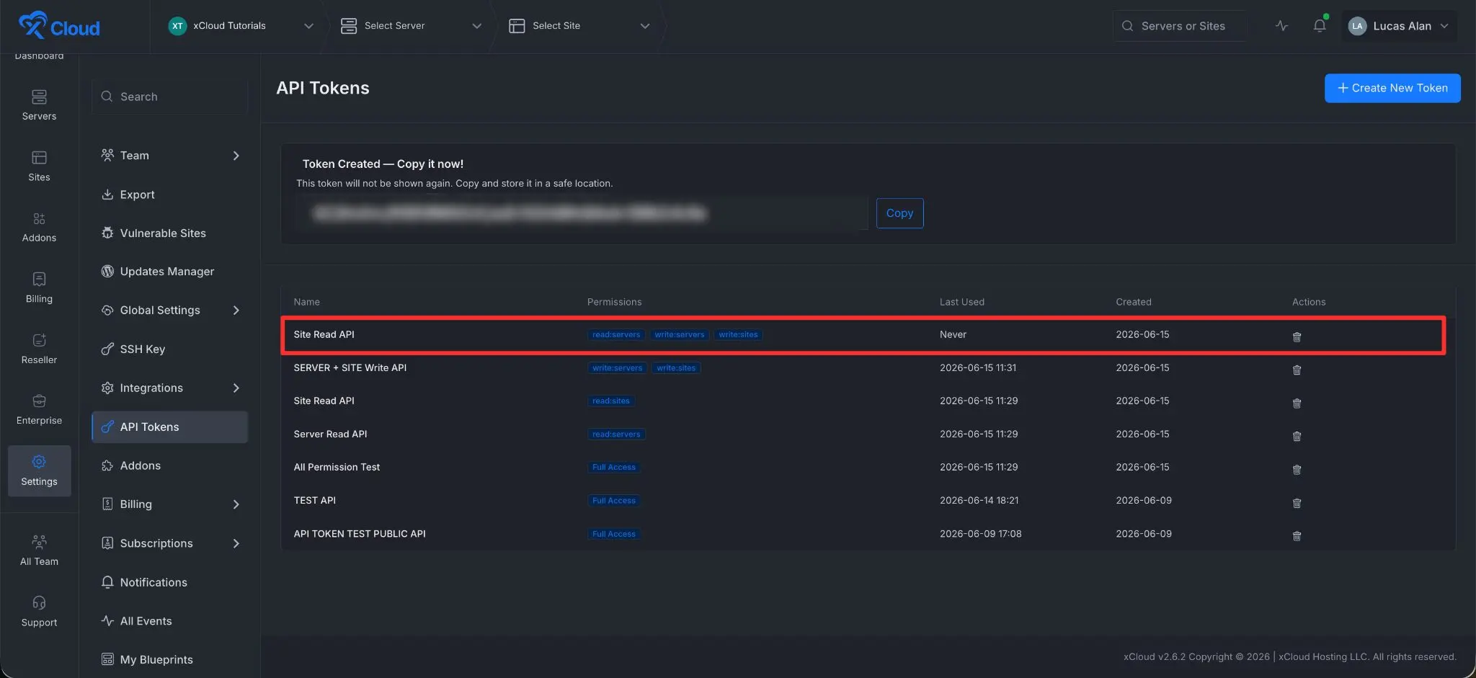The width and height of the screenshot is (1476, 678).
Task: Click the LA user avatar
Action: click(x=1357, y=26)
